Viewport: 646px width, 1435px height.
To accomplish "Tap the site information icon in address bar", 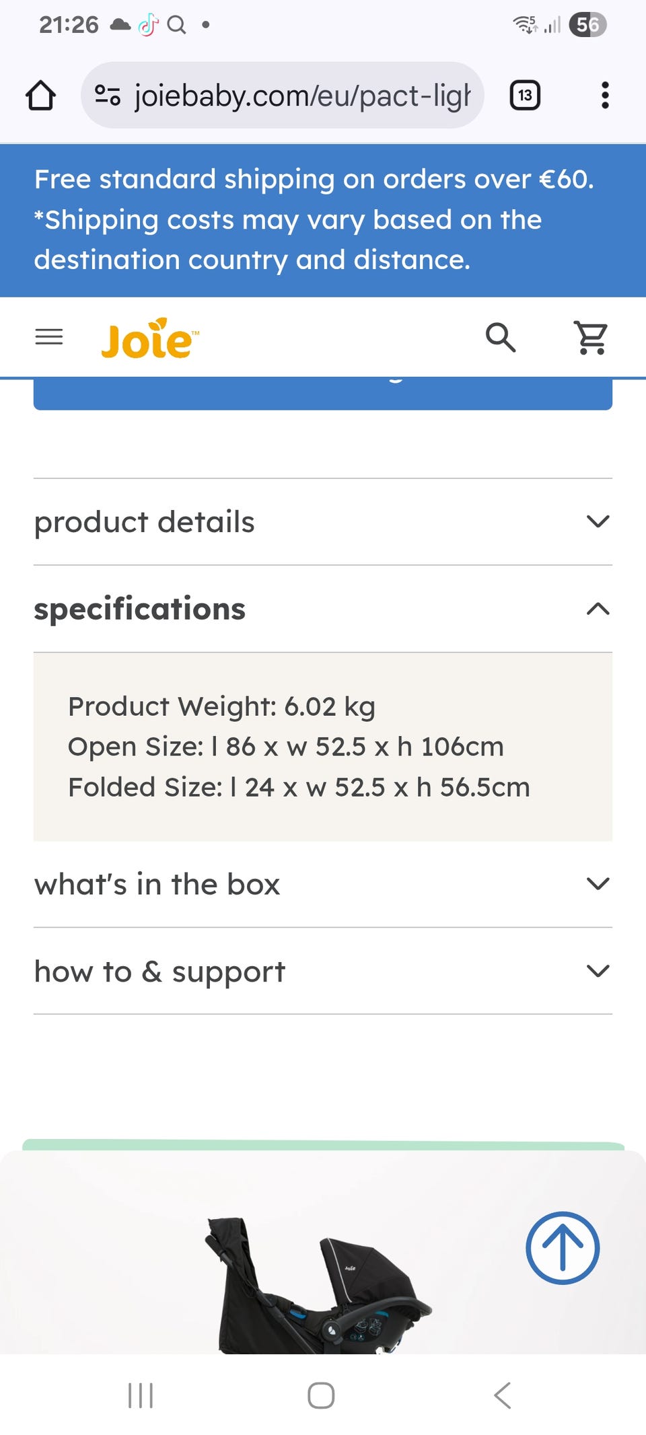I will pyautogui.click(x=108, y=96).
